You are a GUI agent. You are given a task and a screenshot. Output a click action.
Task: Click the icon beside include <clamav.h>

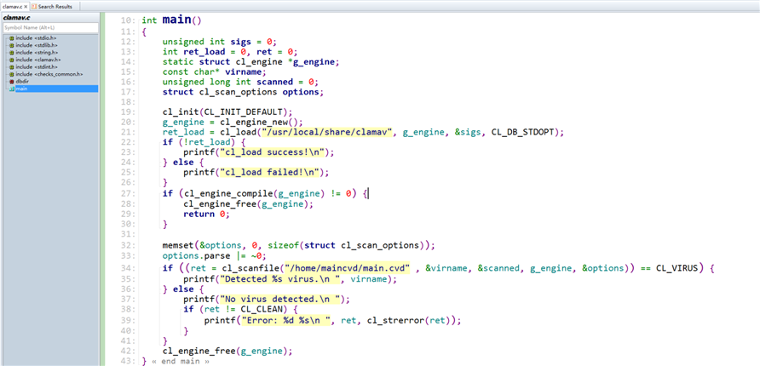tap(12, 60)
